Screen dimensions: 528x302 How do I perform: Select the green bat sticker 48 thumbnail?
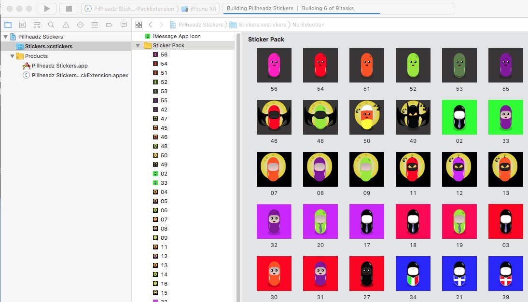[320, 117]
